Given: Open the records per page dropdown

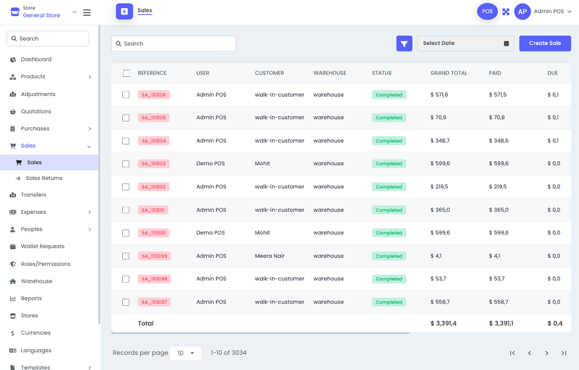Looking at the screenshot, I should (185, 353).
